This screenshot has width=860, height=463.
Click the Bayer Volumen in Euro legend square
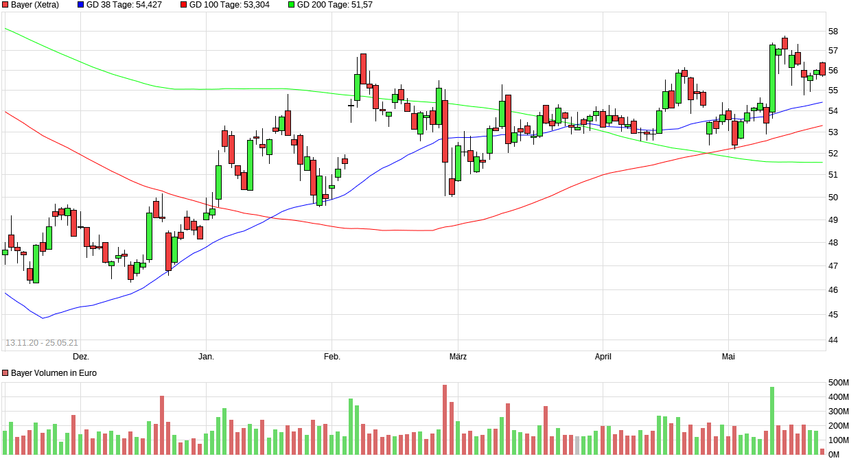point(5,372)
